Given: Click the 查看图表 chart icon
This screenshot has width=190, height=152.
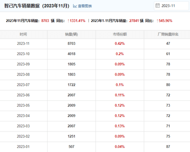Looking at the screenshot, I should coord(75,6).
